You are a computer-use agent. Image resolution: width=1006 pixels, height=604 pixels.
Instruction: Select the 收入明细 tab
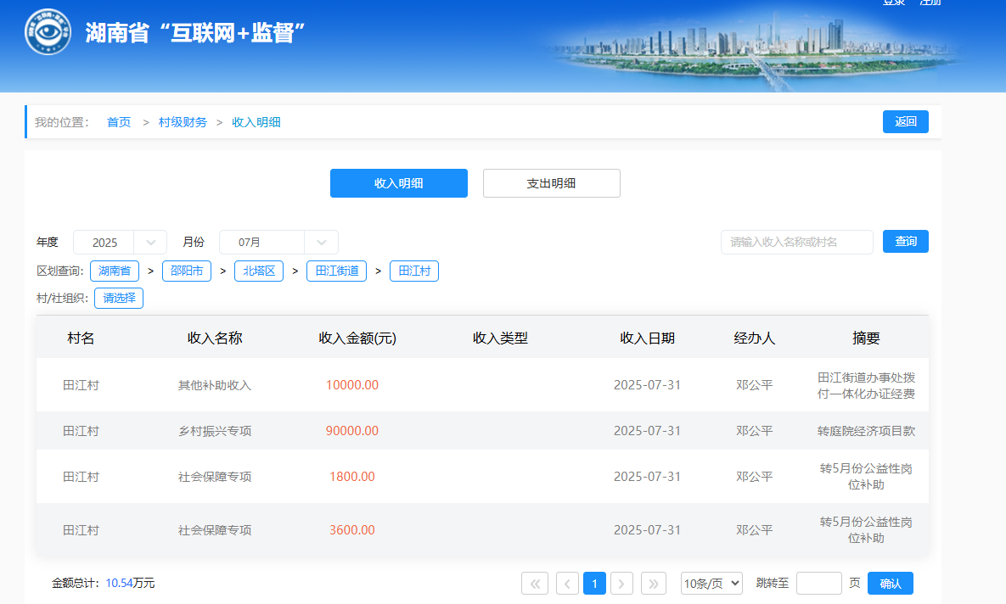(x=398, y=183)
